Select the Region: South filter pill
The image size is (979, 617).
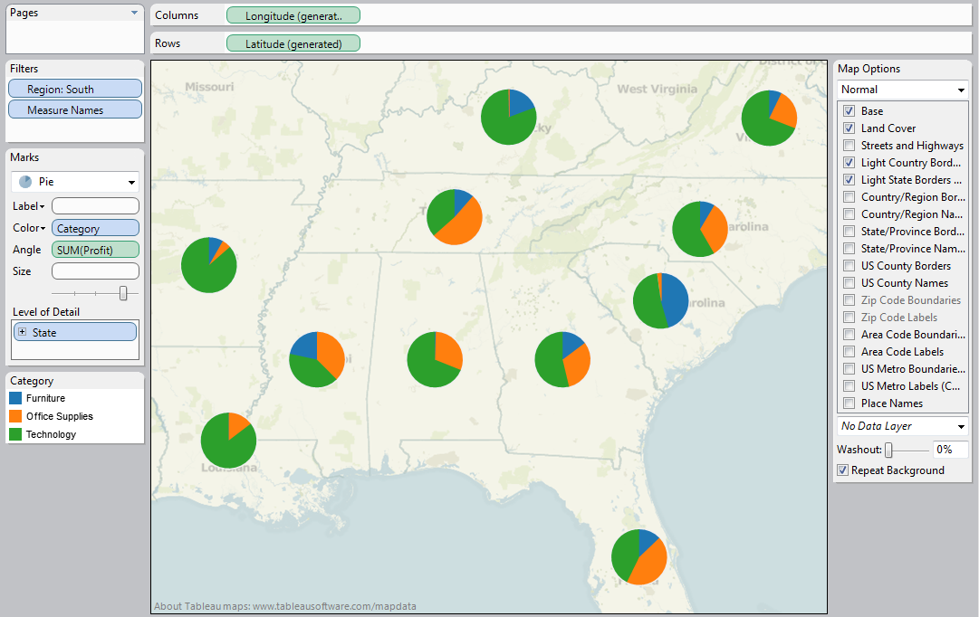pos(74,88)
